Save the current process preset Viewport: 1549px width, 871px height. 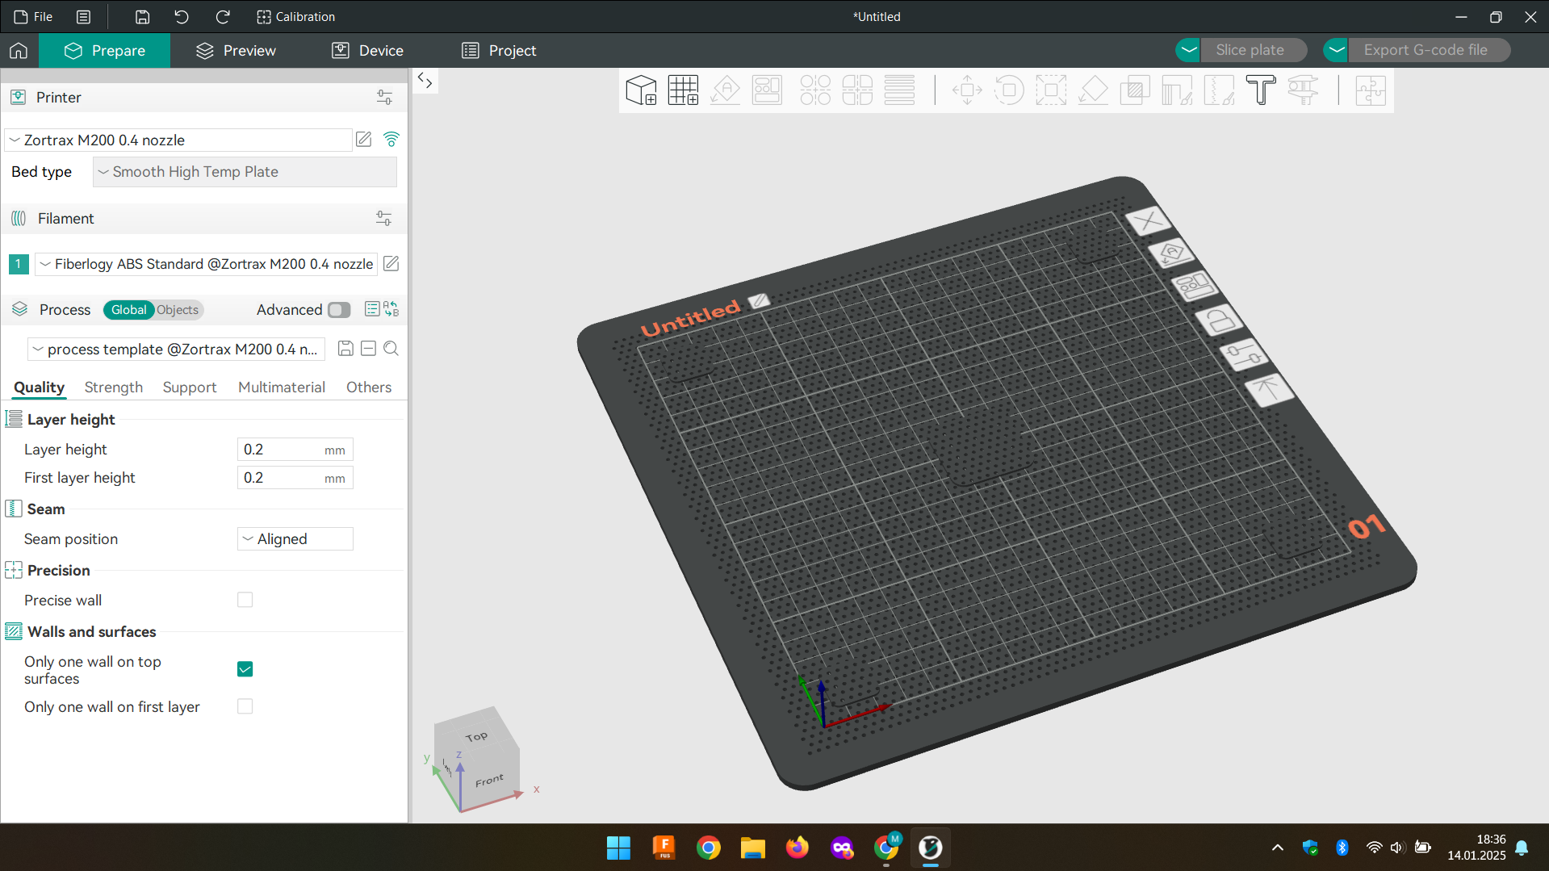pyautogui.click(x=345, y=349)
